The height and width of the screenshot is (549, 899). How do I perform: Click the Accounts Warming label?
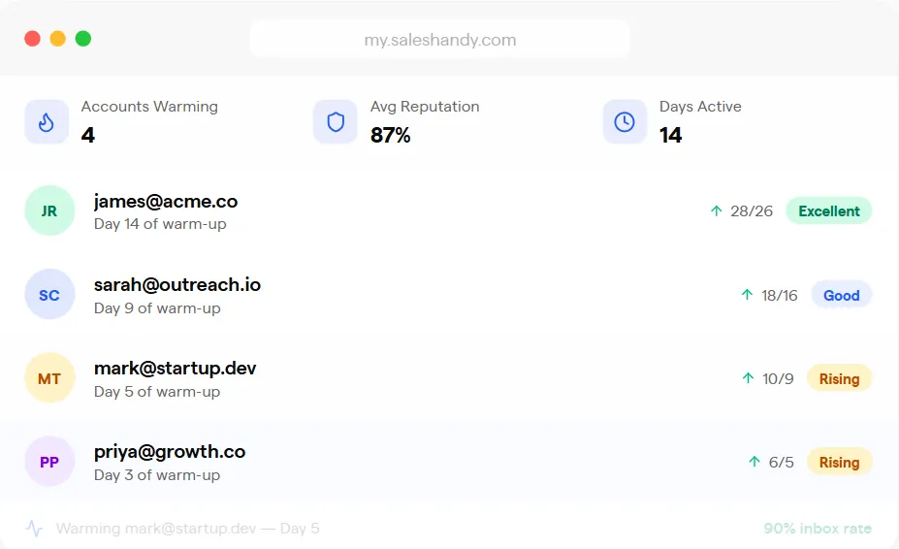(149, 107)
